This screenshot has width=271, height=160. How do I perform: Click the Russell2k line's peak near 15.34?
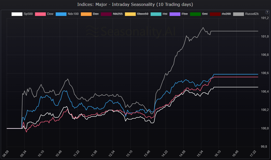pos(203,28)
